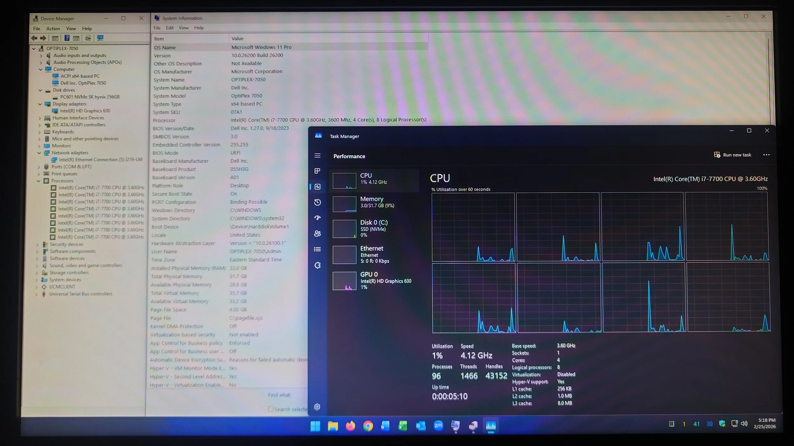Open Task Manager Startup apps icon
Screen dimensions: 794x446
pos(317,218)
